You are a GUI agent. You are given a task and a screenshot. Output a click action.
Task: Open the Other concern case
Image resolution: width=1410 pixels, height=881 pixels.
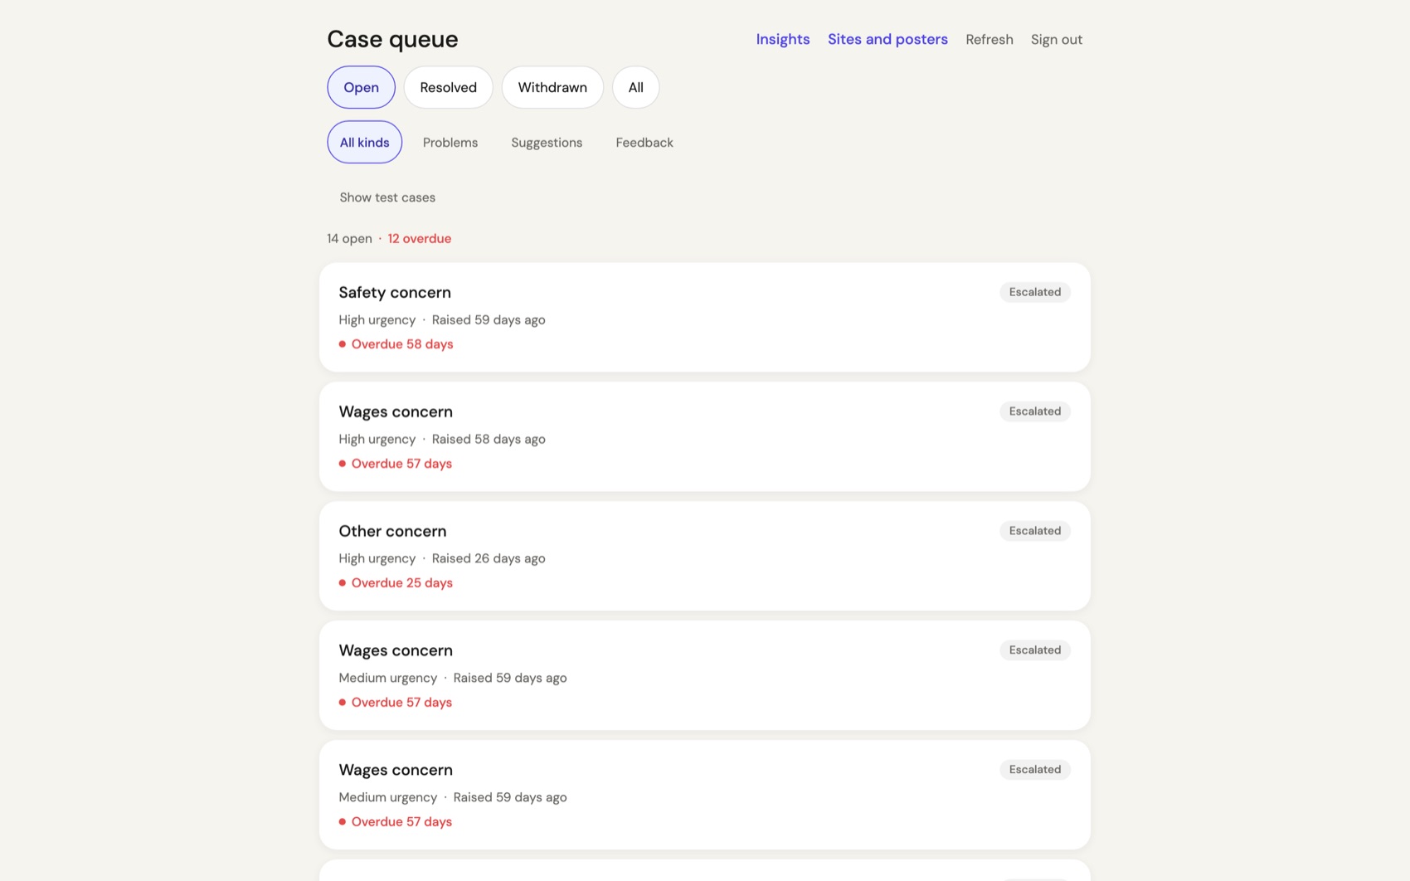[704, 556]
